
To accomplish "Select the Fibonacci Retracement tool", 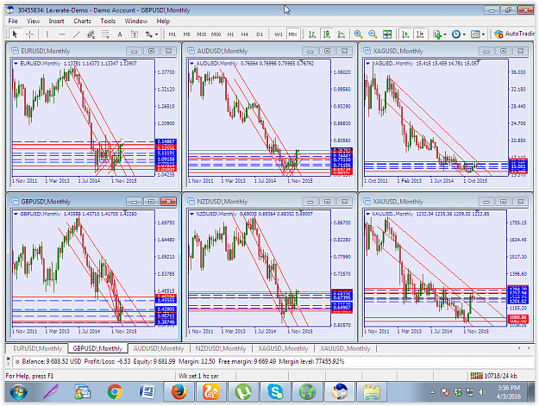I will coord(105,34).
